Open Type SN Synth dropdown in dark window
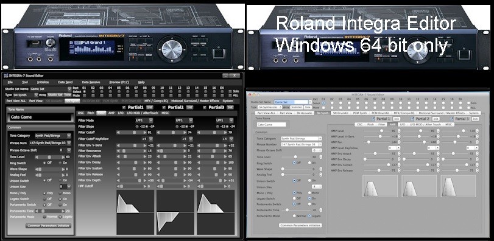The height and width of the screenshot is (241, 494). [x=36, y=95]
